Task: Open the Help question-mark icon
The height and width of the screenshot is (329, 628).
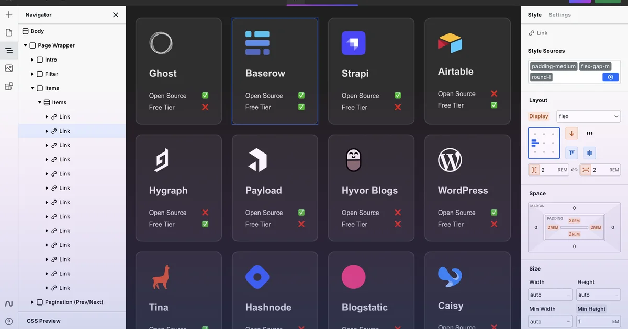Action: [9, 321]
